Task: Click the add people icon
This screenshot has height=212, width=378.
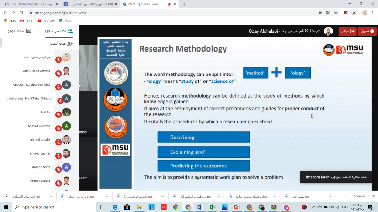Action: (x=70, y=44)
